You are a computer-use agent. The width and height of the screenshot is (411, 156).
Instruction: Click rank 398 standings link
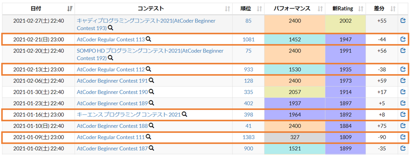pos(248,115)
